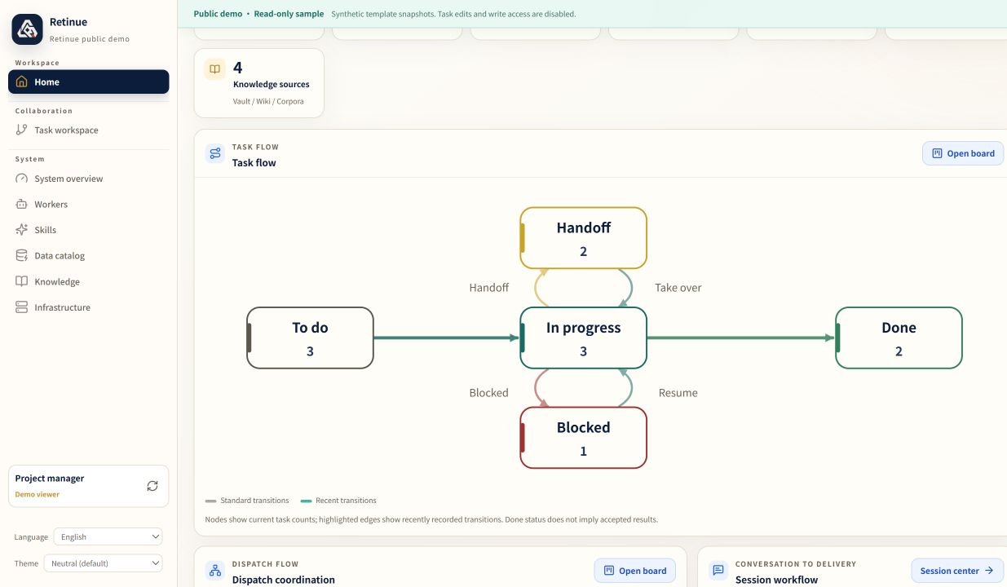Open Home in the sidebar
This screenshot has height=587, width=1007.
click(x=89, y=82)
